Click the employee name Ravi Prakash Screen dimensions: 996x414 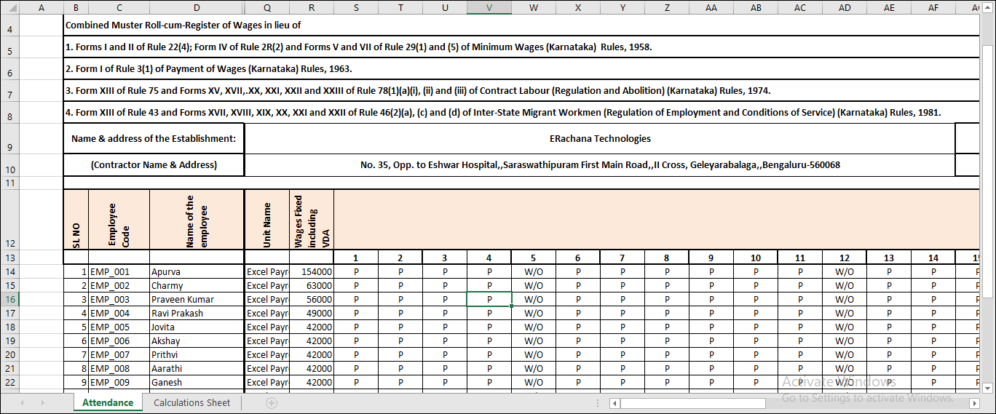197,313
